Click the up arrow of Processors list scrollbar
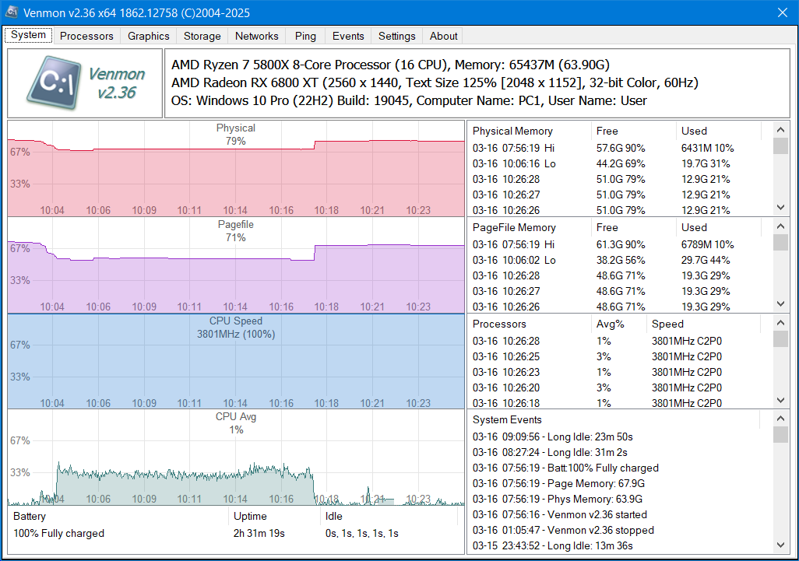 pyautogui.click(x=780, y=323)
